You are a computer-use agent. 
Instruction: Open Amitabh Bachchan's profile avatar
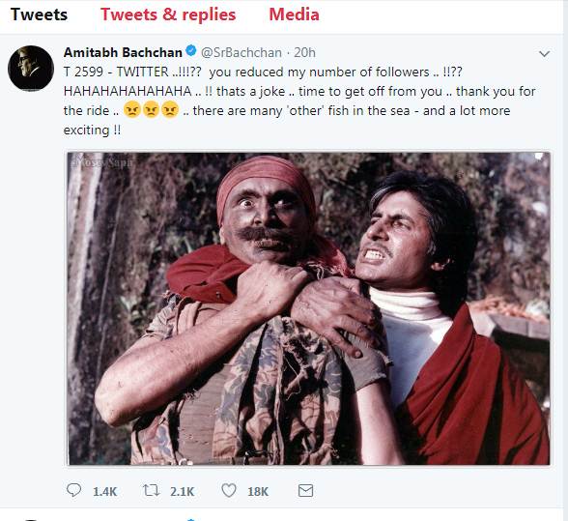pos(31,68)
